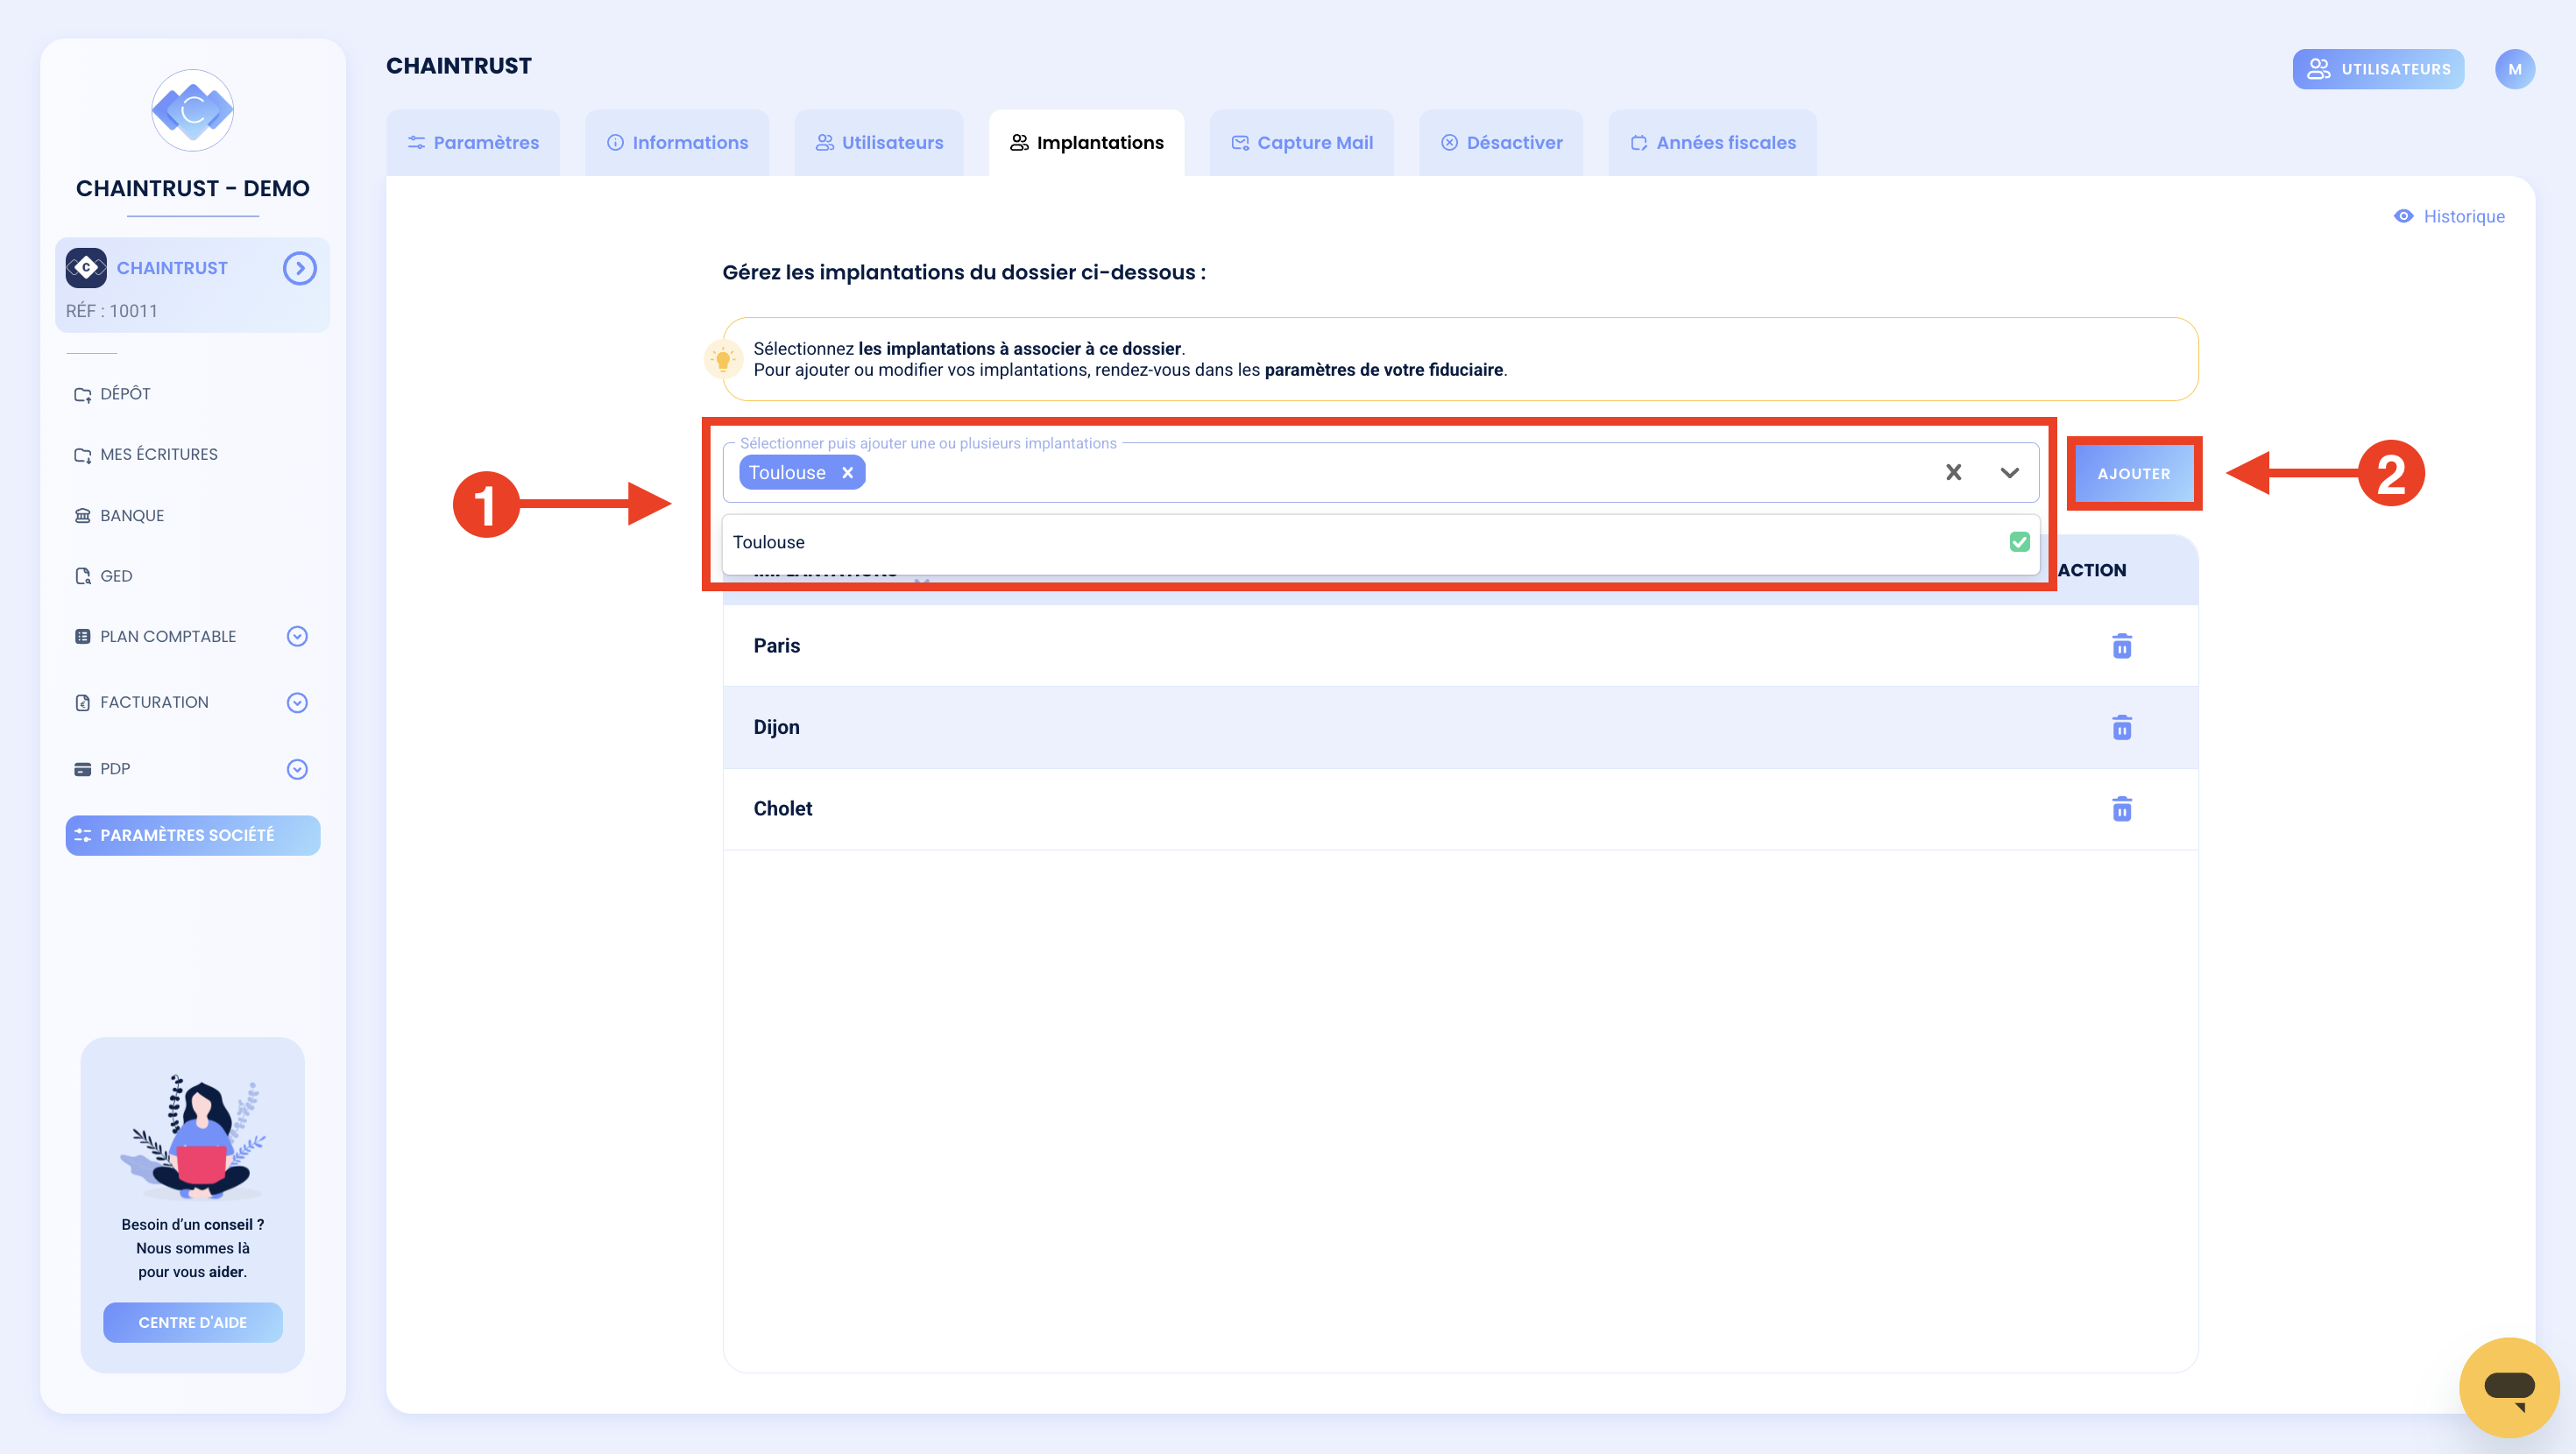Image resolution: width=2576 pixels, height=1454 pixels.
Task: Go to MES ÉCRITURES
Action: (x=146, y=454)
